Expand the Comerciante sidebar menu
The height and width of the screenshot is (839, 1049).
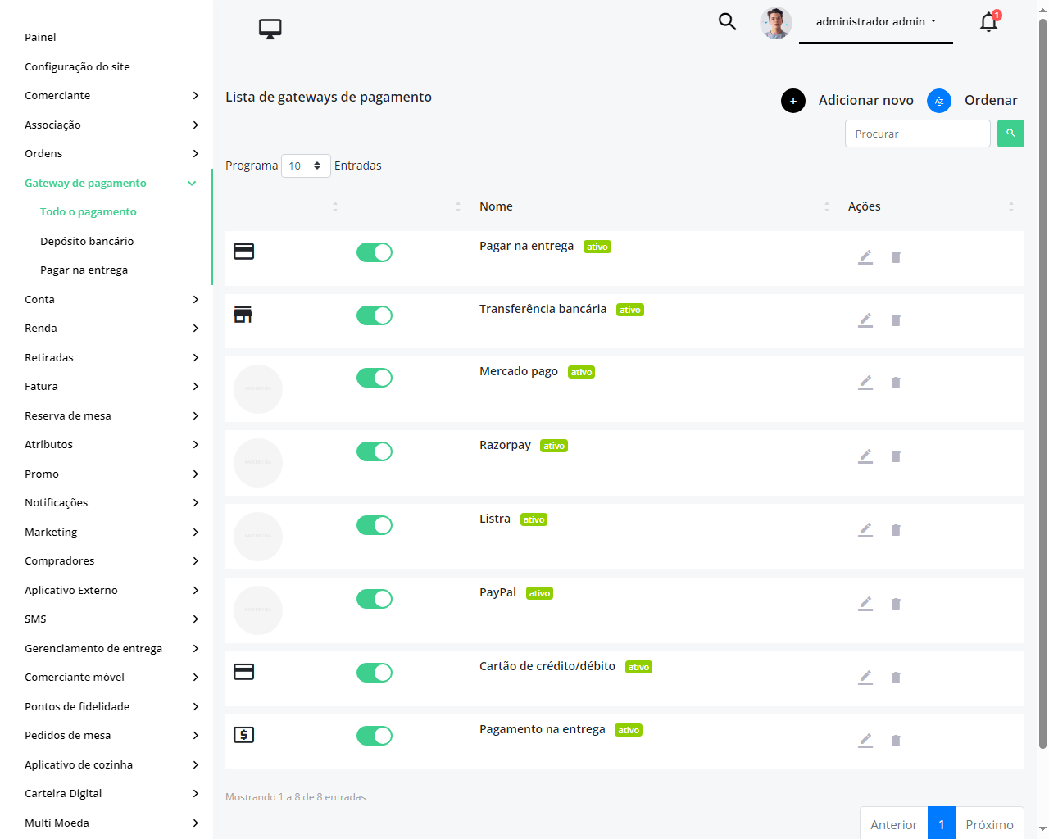(x=111, y=96)
